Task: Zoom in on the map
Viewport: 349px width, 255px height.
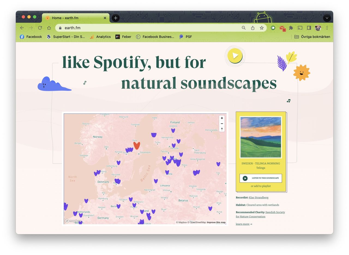Action: point(222,118)
